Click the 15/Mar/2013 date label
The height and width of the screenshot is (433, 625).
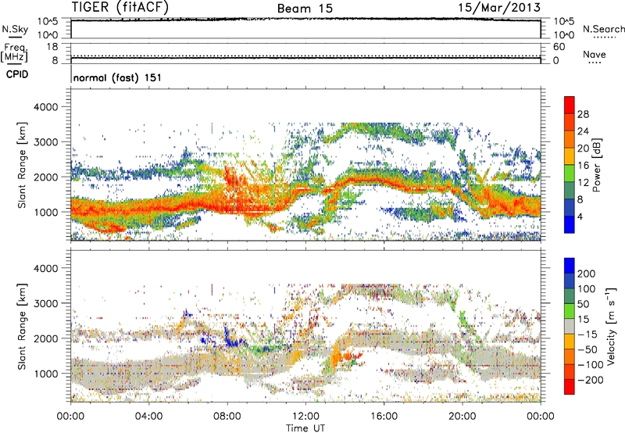pyautogui.click(x=499, y=8)
